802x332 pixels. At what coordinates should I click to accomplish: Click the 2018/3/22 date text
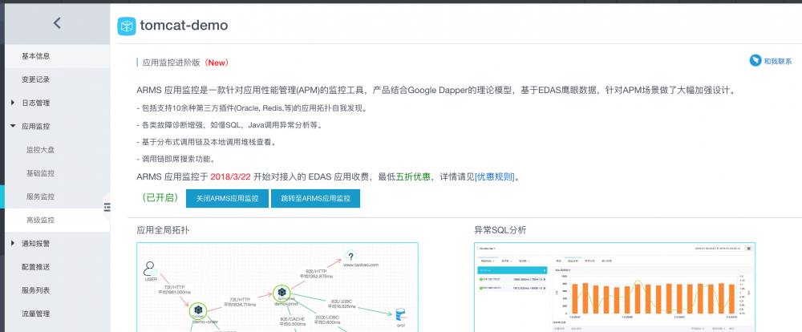(230, 177)
